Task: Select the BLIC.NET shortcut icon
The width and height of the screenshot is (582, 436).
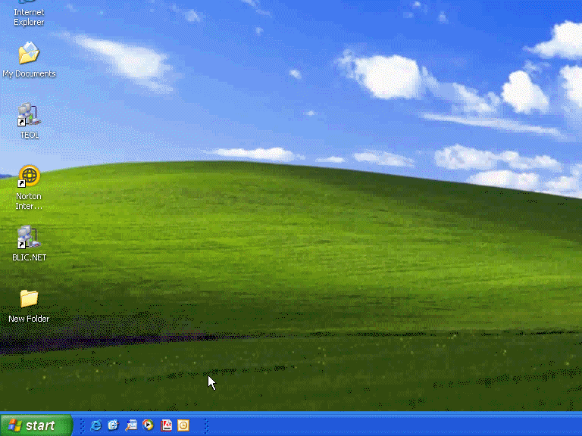Action: pyautogui.click(x=29, y=238)
